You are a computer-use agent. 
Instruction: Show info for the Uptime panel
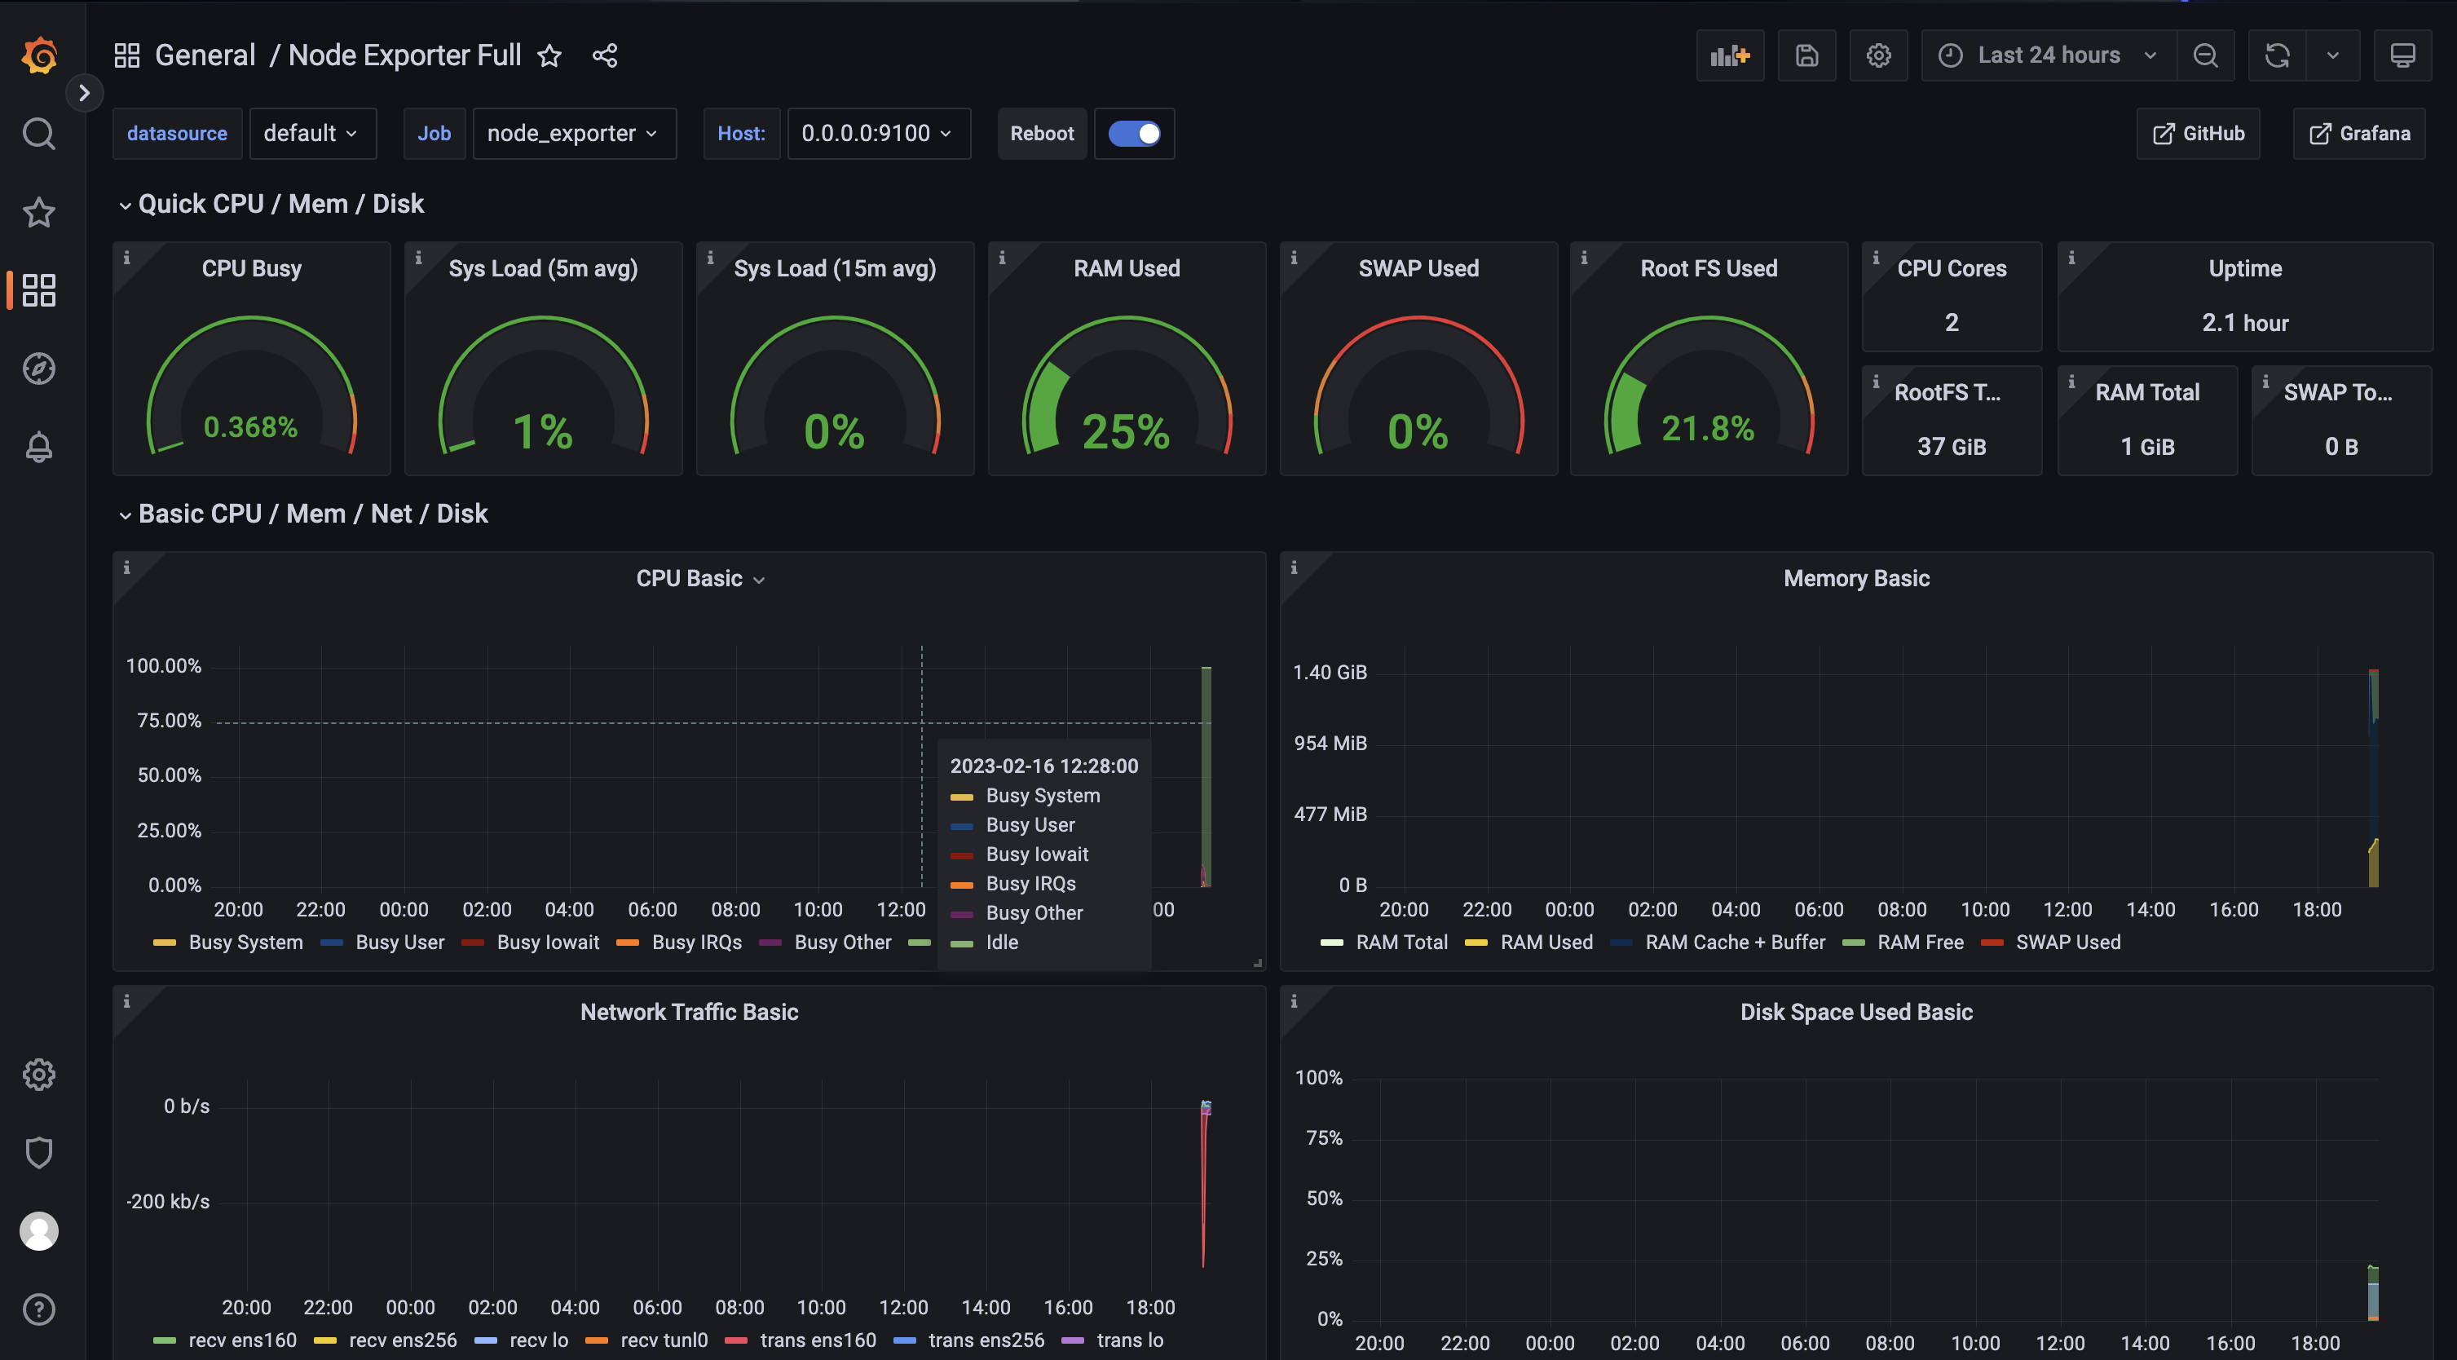pos(2071,258)
